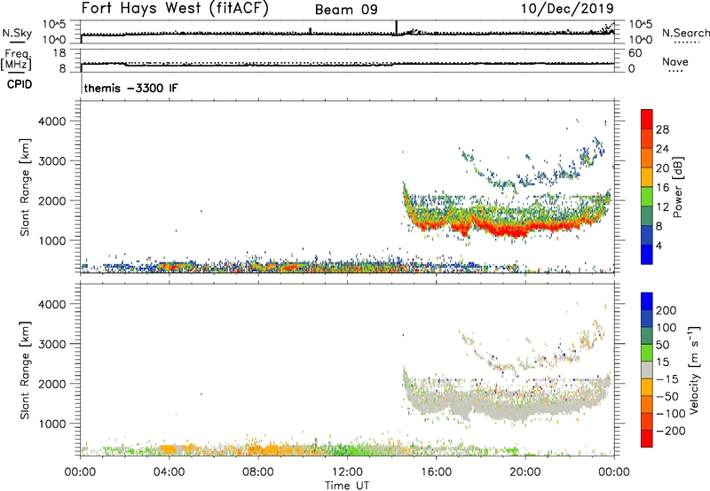
Task: Click the 'Freq. [MHz]' label
Action: (x=16, y=59)
